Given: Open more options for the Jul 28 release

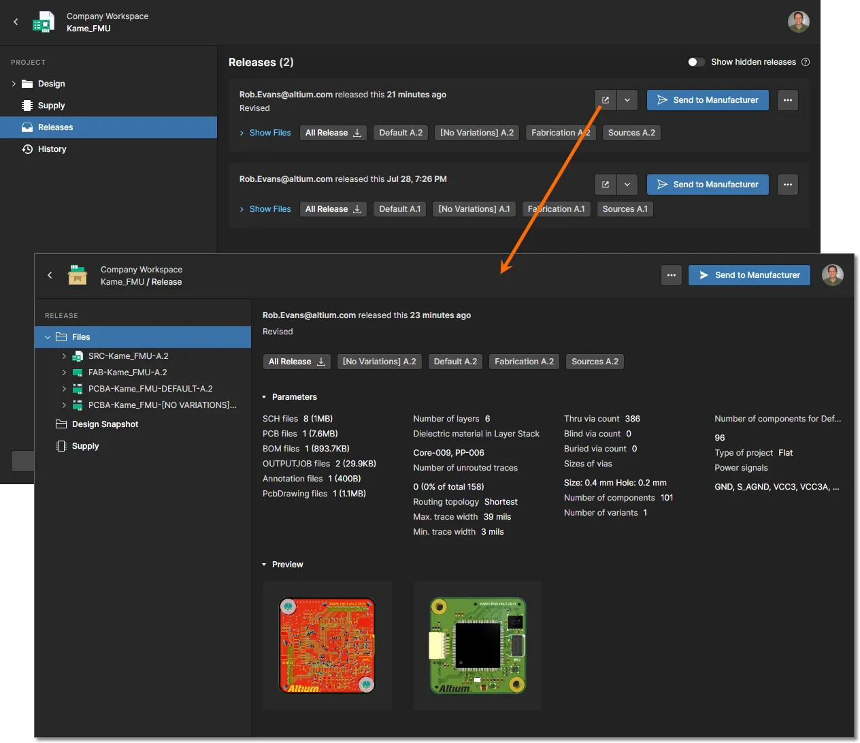Looking at the screenshot, I should pyautogui.click(x=787, y=185).
